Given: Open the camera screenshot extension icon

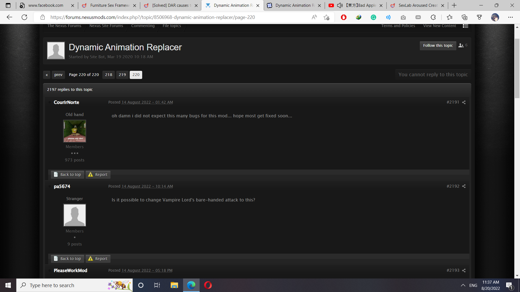Looking at the screenshot, I should pos(403,17).
